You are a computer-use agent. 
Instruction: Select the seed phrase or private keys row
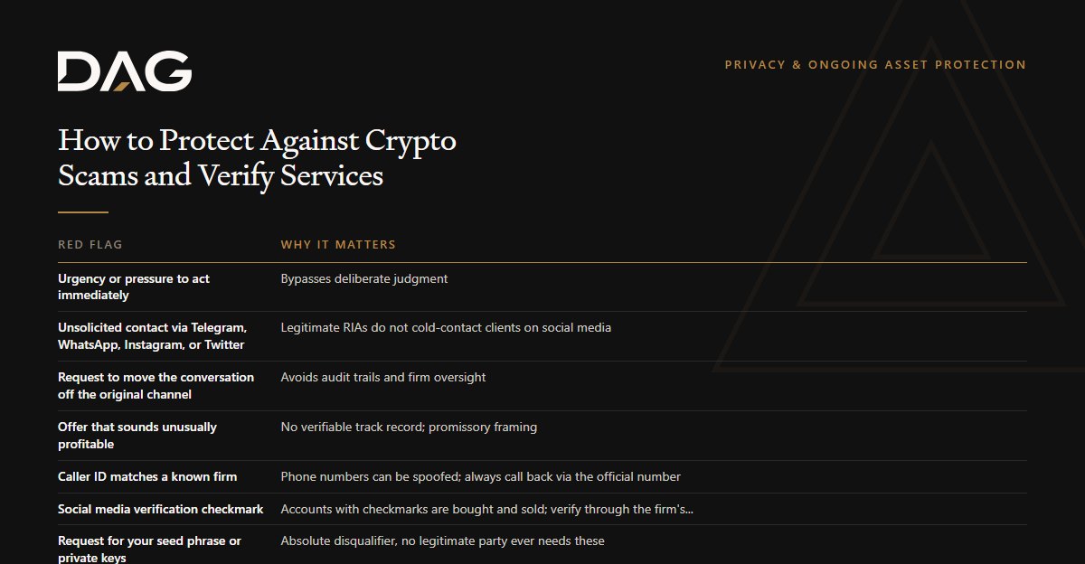tap(542, 545)
